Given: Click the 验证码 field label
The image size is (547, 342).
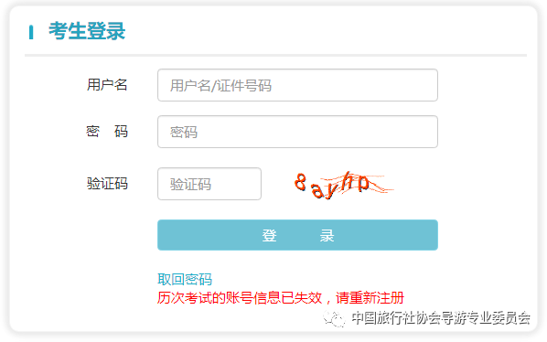Looking at the screenshot, I should pyautogui.click(x=107, y=184).
